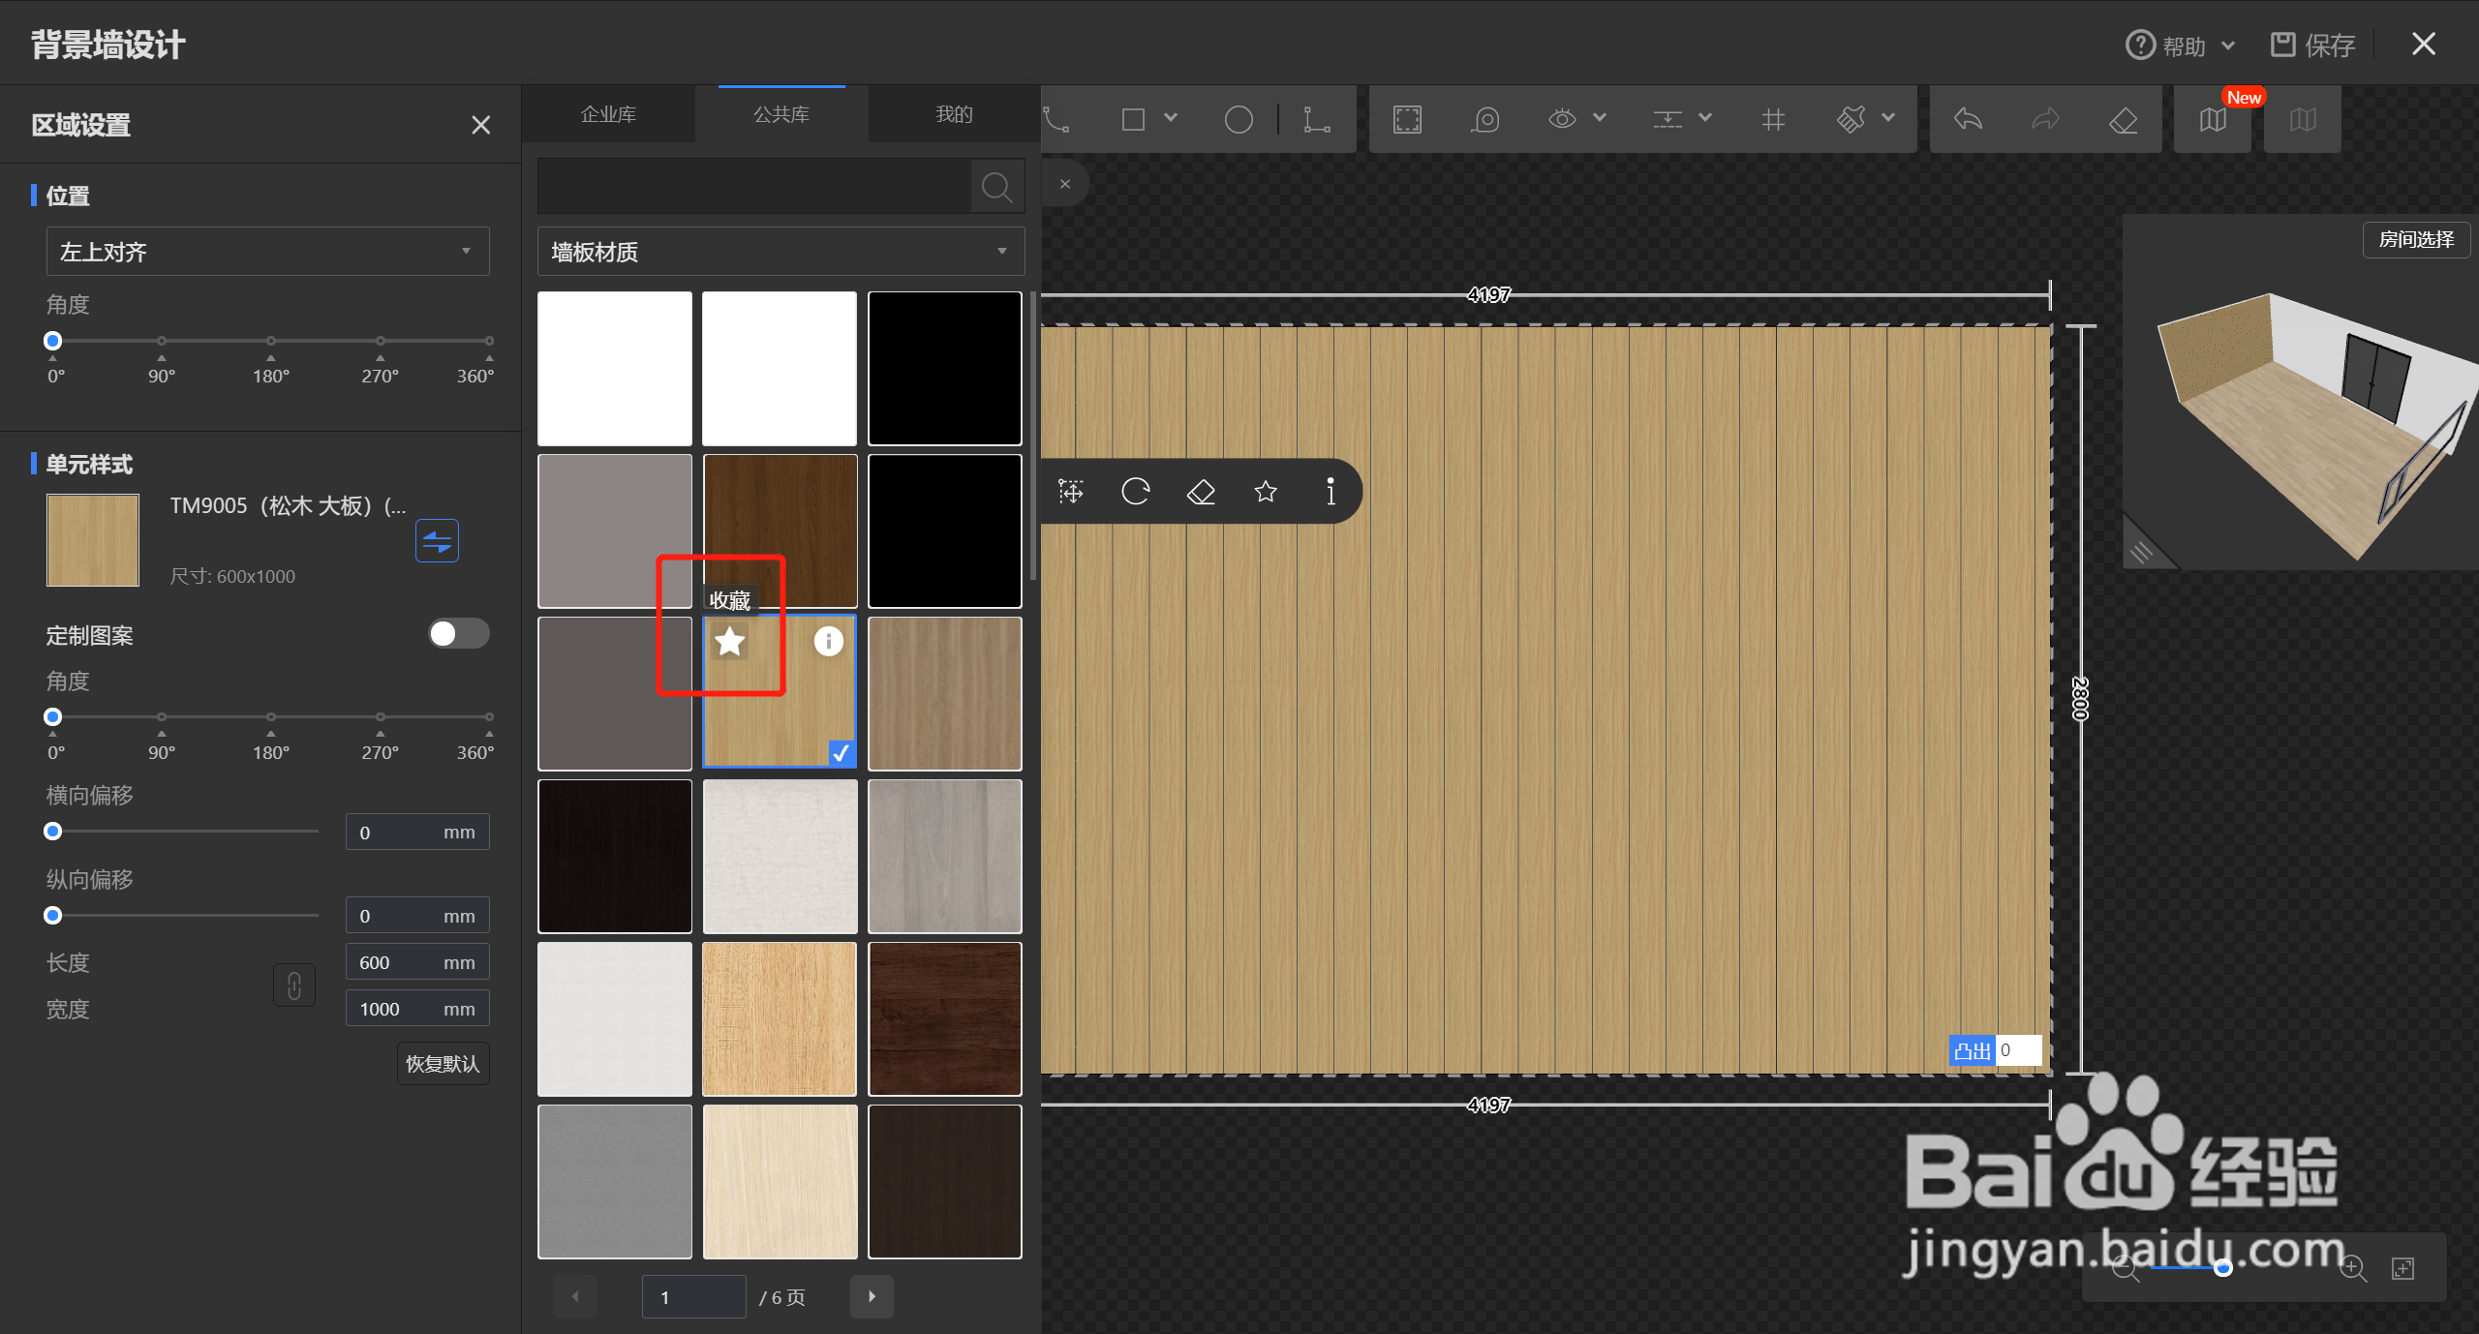Screen dimensions: 2479x1334
Task: Click the eraser icon in top toolbar
Action: pyautogui.click(x=2123, y=119)
